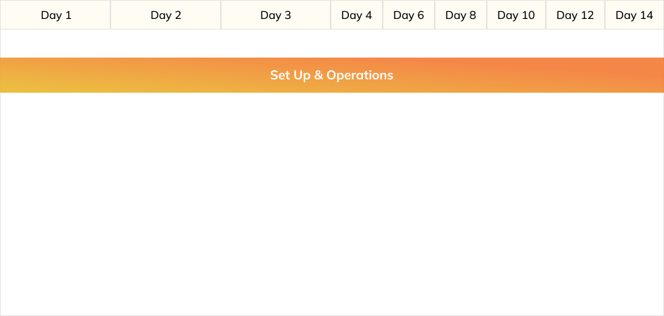Pick Day 12 from the timeline
Screen dimensions: 664x316
point(575,15)
